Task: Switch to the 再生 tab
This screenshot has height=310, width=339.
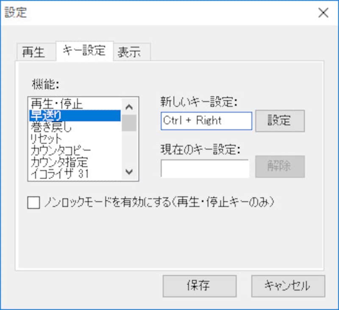Action: [36, 51]
